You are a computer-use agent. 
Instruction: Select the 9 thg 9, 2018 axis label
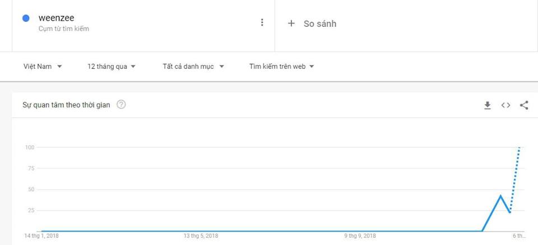pos(360,236)
